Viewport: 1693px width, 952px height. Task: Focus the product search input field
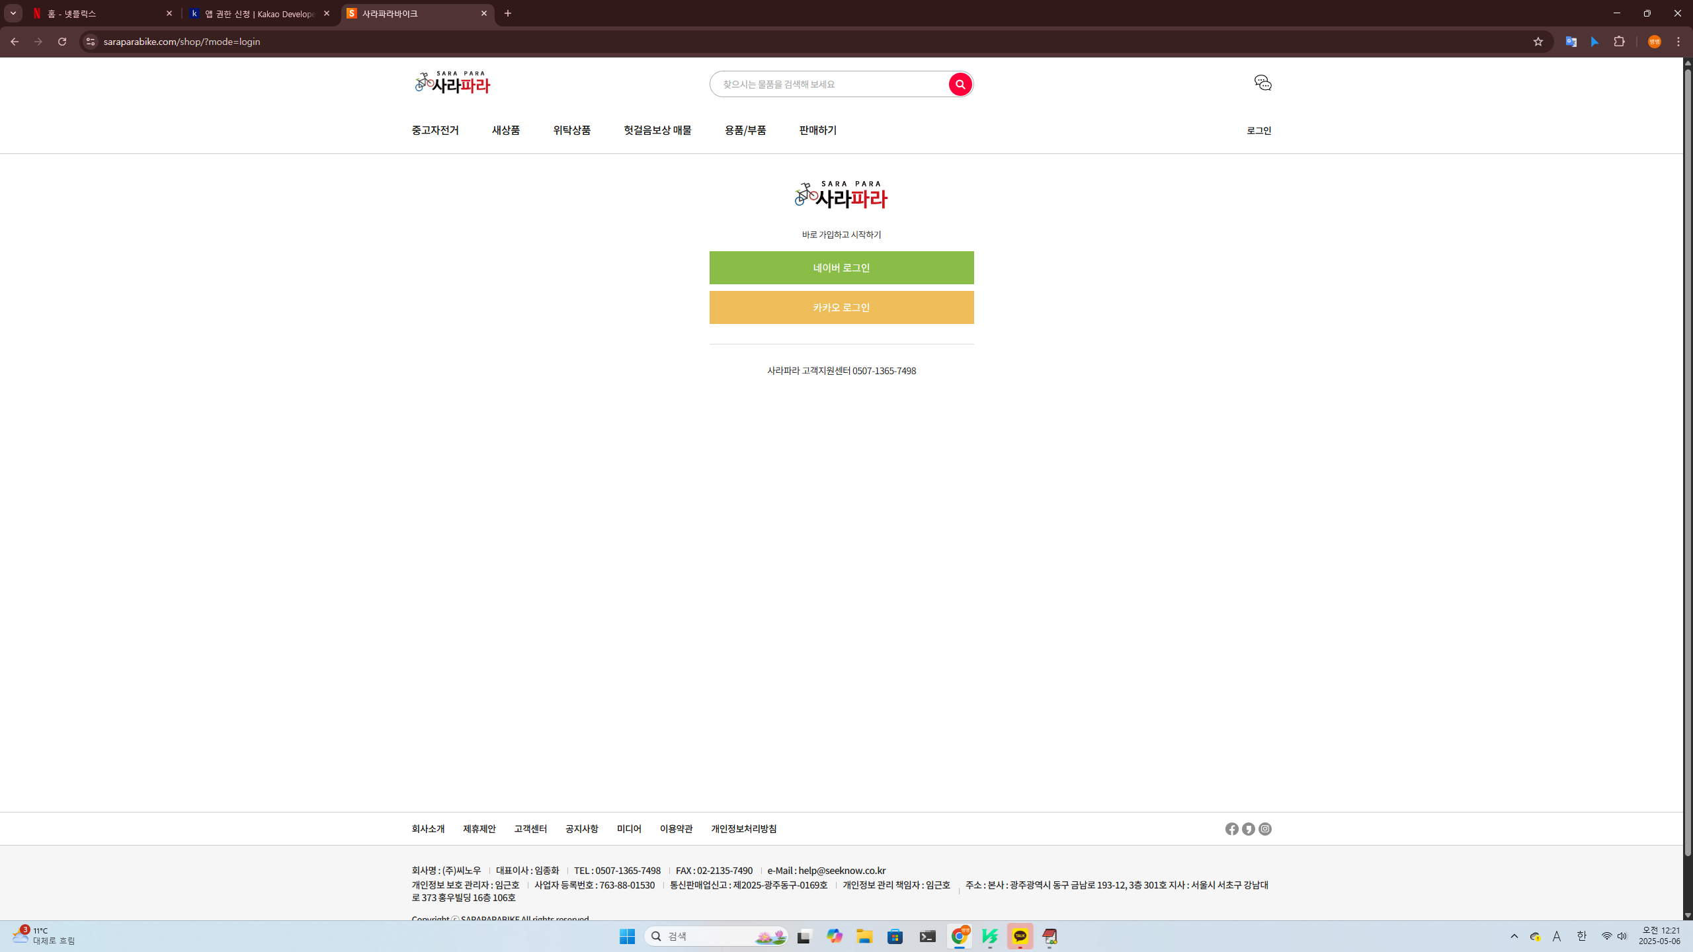[827, 84]
